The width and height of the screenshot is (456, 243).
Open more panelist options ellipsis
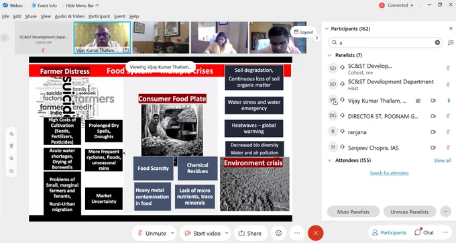pos(445,211)
